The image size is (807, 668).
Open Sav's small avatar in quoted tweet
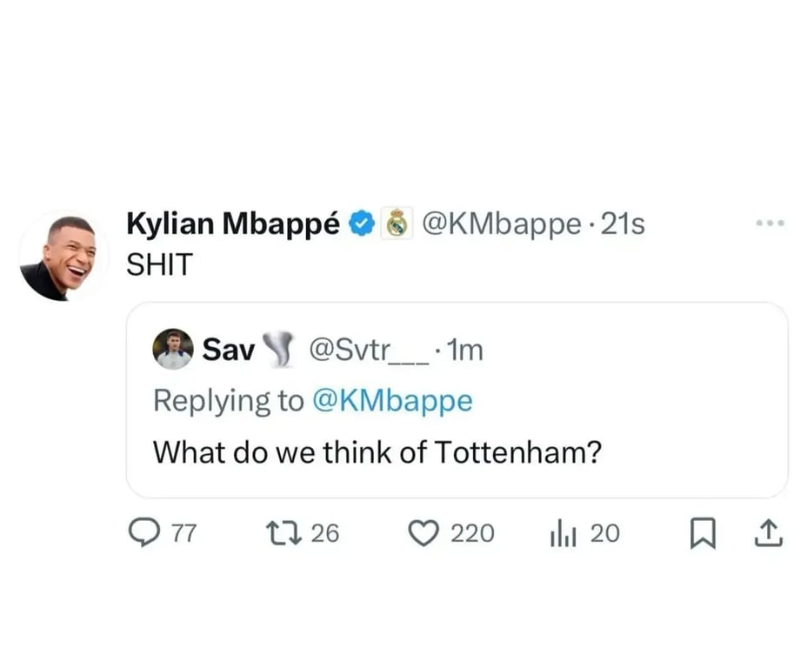tap(172, 349)
